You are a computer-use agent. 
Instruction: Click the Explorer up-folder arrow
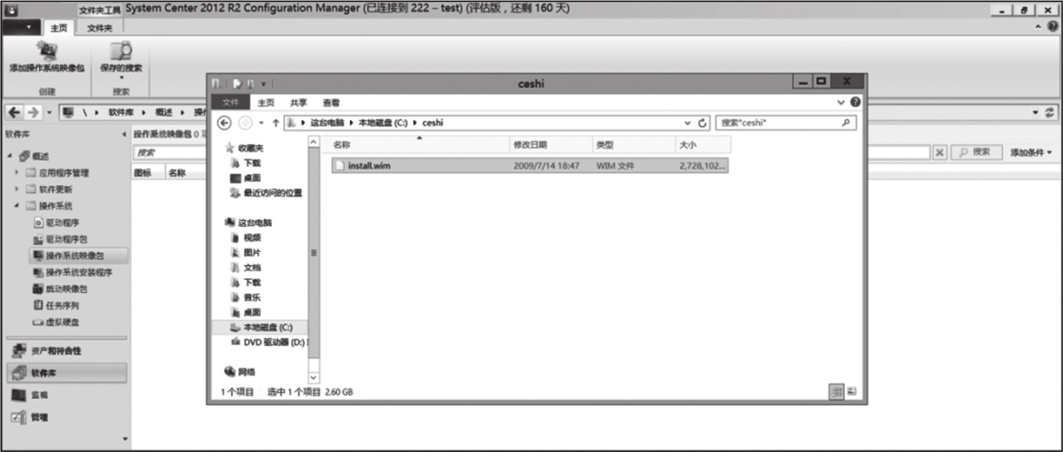pyautogui.click(x=275, y=123)
